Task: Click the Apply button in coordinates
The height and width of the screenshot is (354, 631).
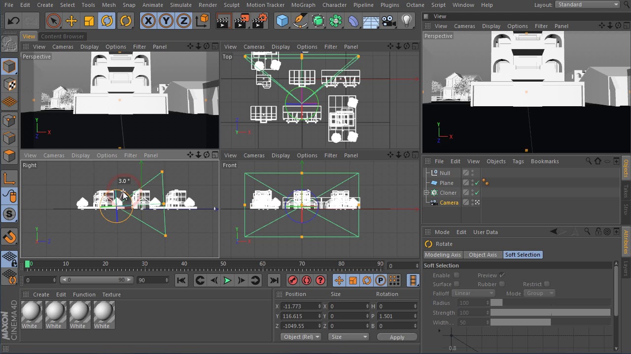Action: tap(397, 337)
